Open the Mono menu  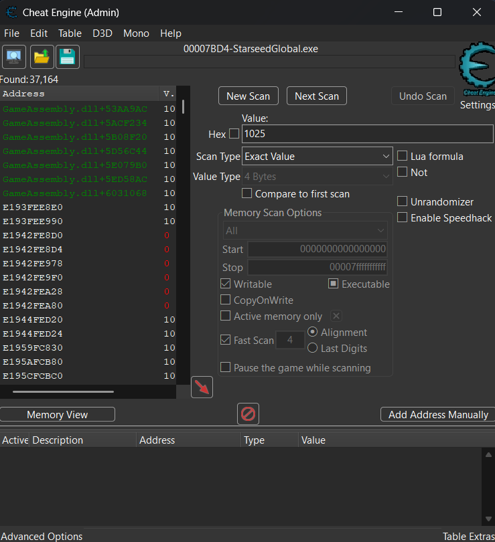click(136, 33)
